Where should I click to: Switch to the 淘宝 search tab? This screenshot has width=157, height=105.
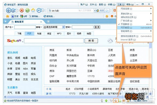49,34
